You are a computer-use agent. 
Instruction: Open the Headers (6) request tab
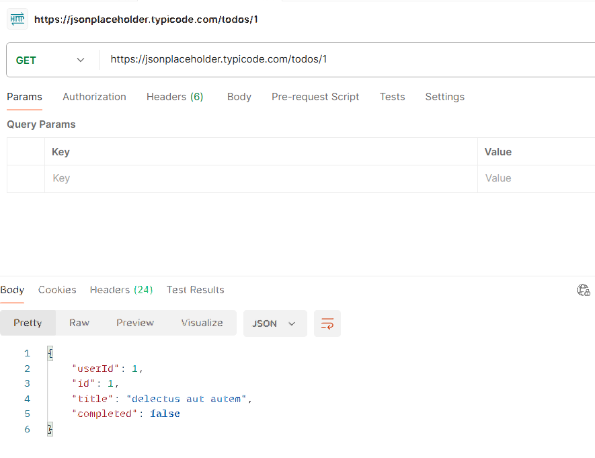(175, 97)
